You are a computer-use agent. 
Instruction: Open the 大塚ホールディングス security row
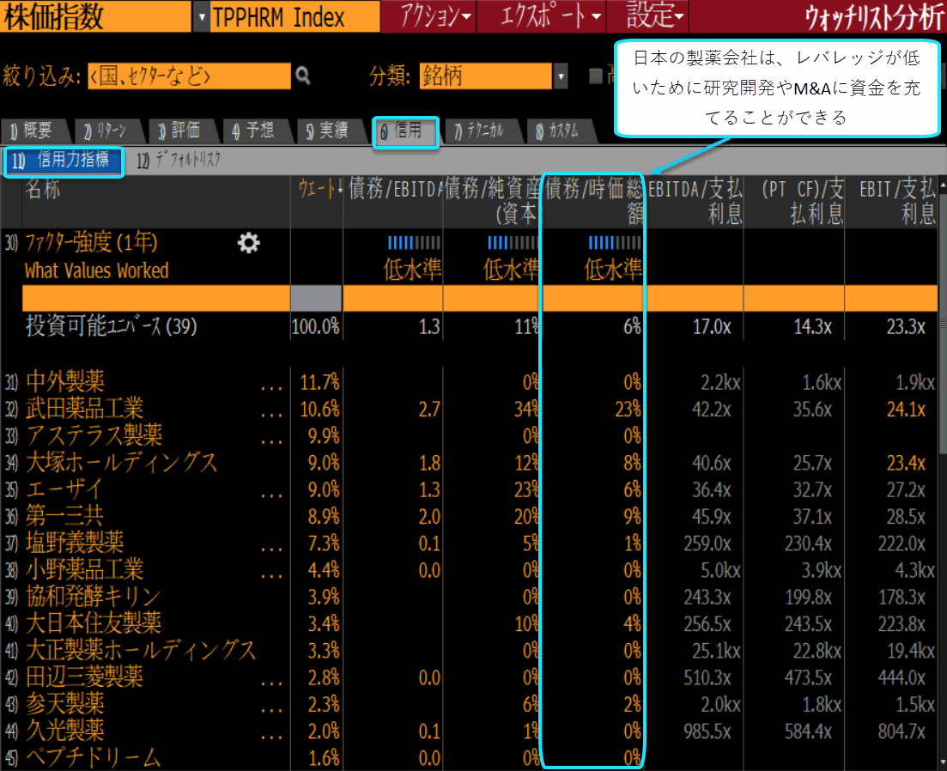[121, 463]
